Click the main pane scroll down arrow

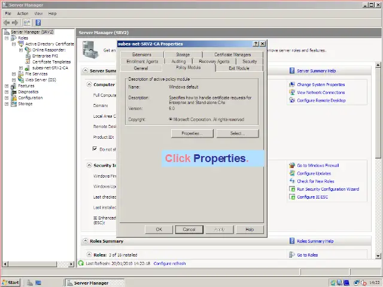click(378, 255)
